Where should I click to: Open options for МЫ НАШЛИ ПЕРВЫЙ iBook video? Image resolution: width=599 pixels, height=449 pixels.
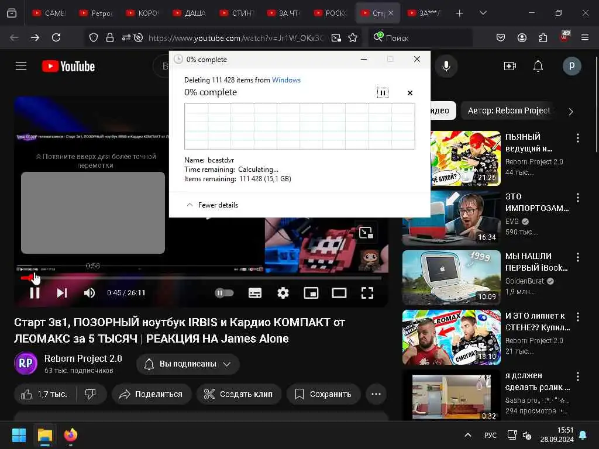click(x=577, y=257)
